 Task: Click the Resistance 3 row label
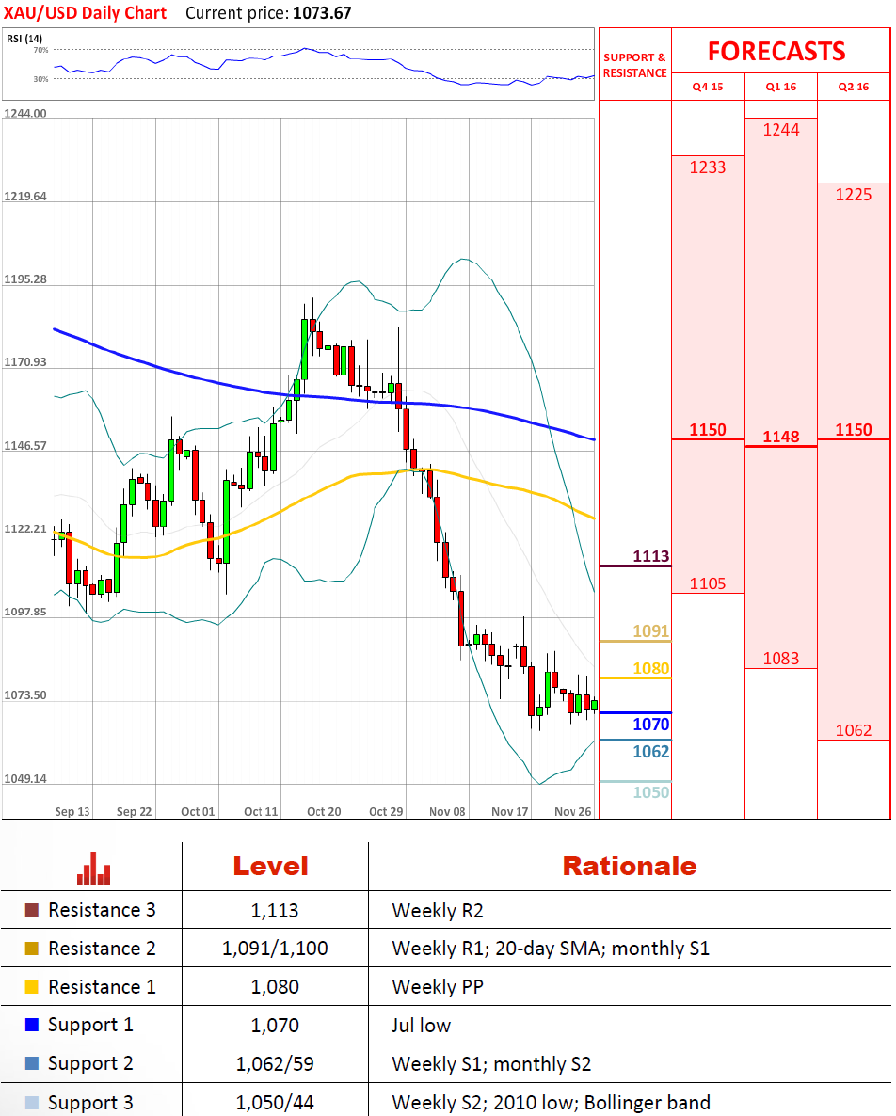click(102, 910)
